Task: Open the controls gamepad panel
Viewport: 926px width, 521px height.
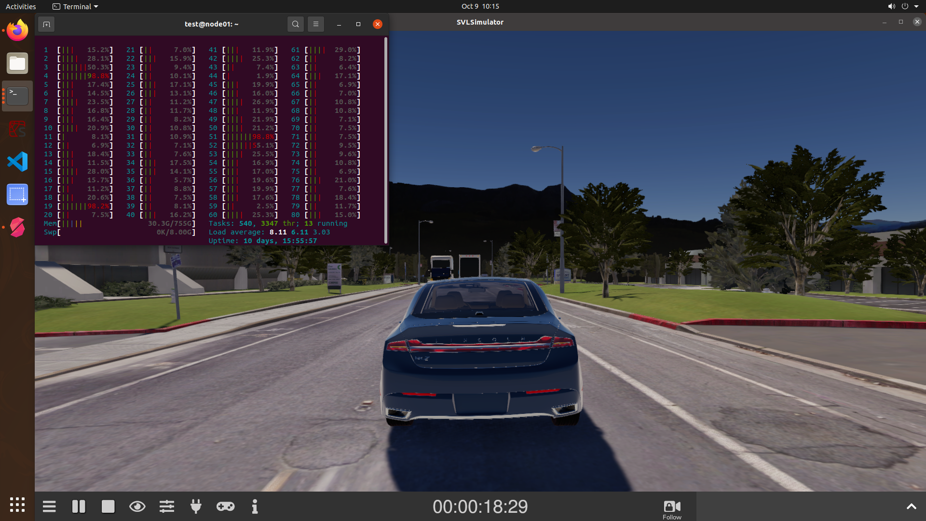Action: tap(225, 507)
